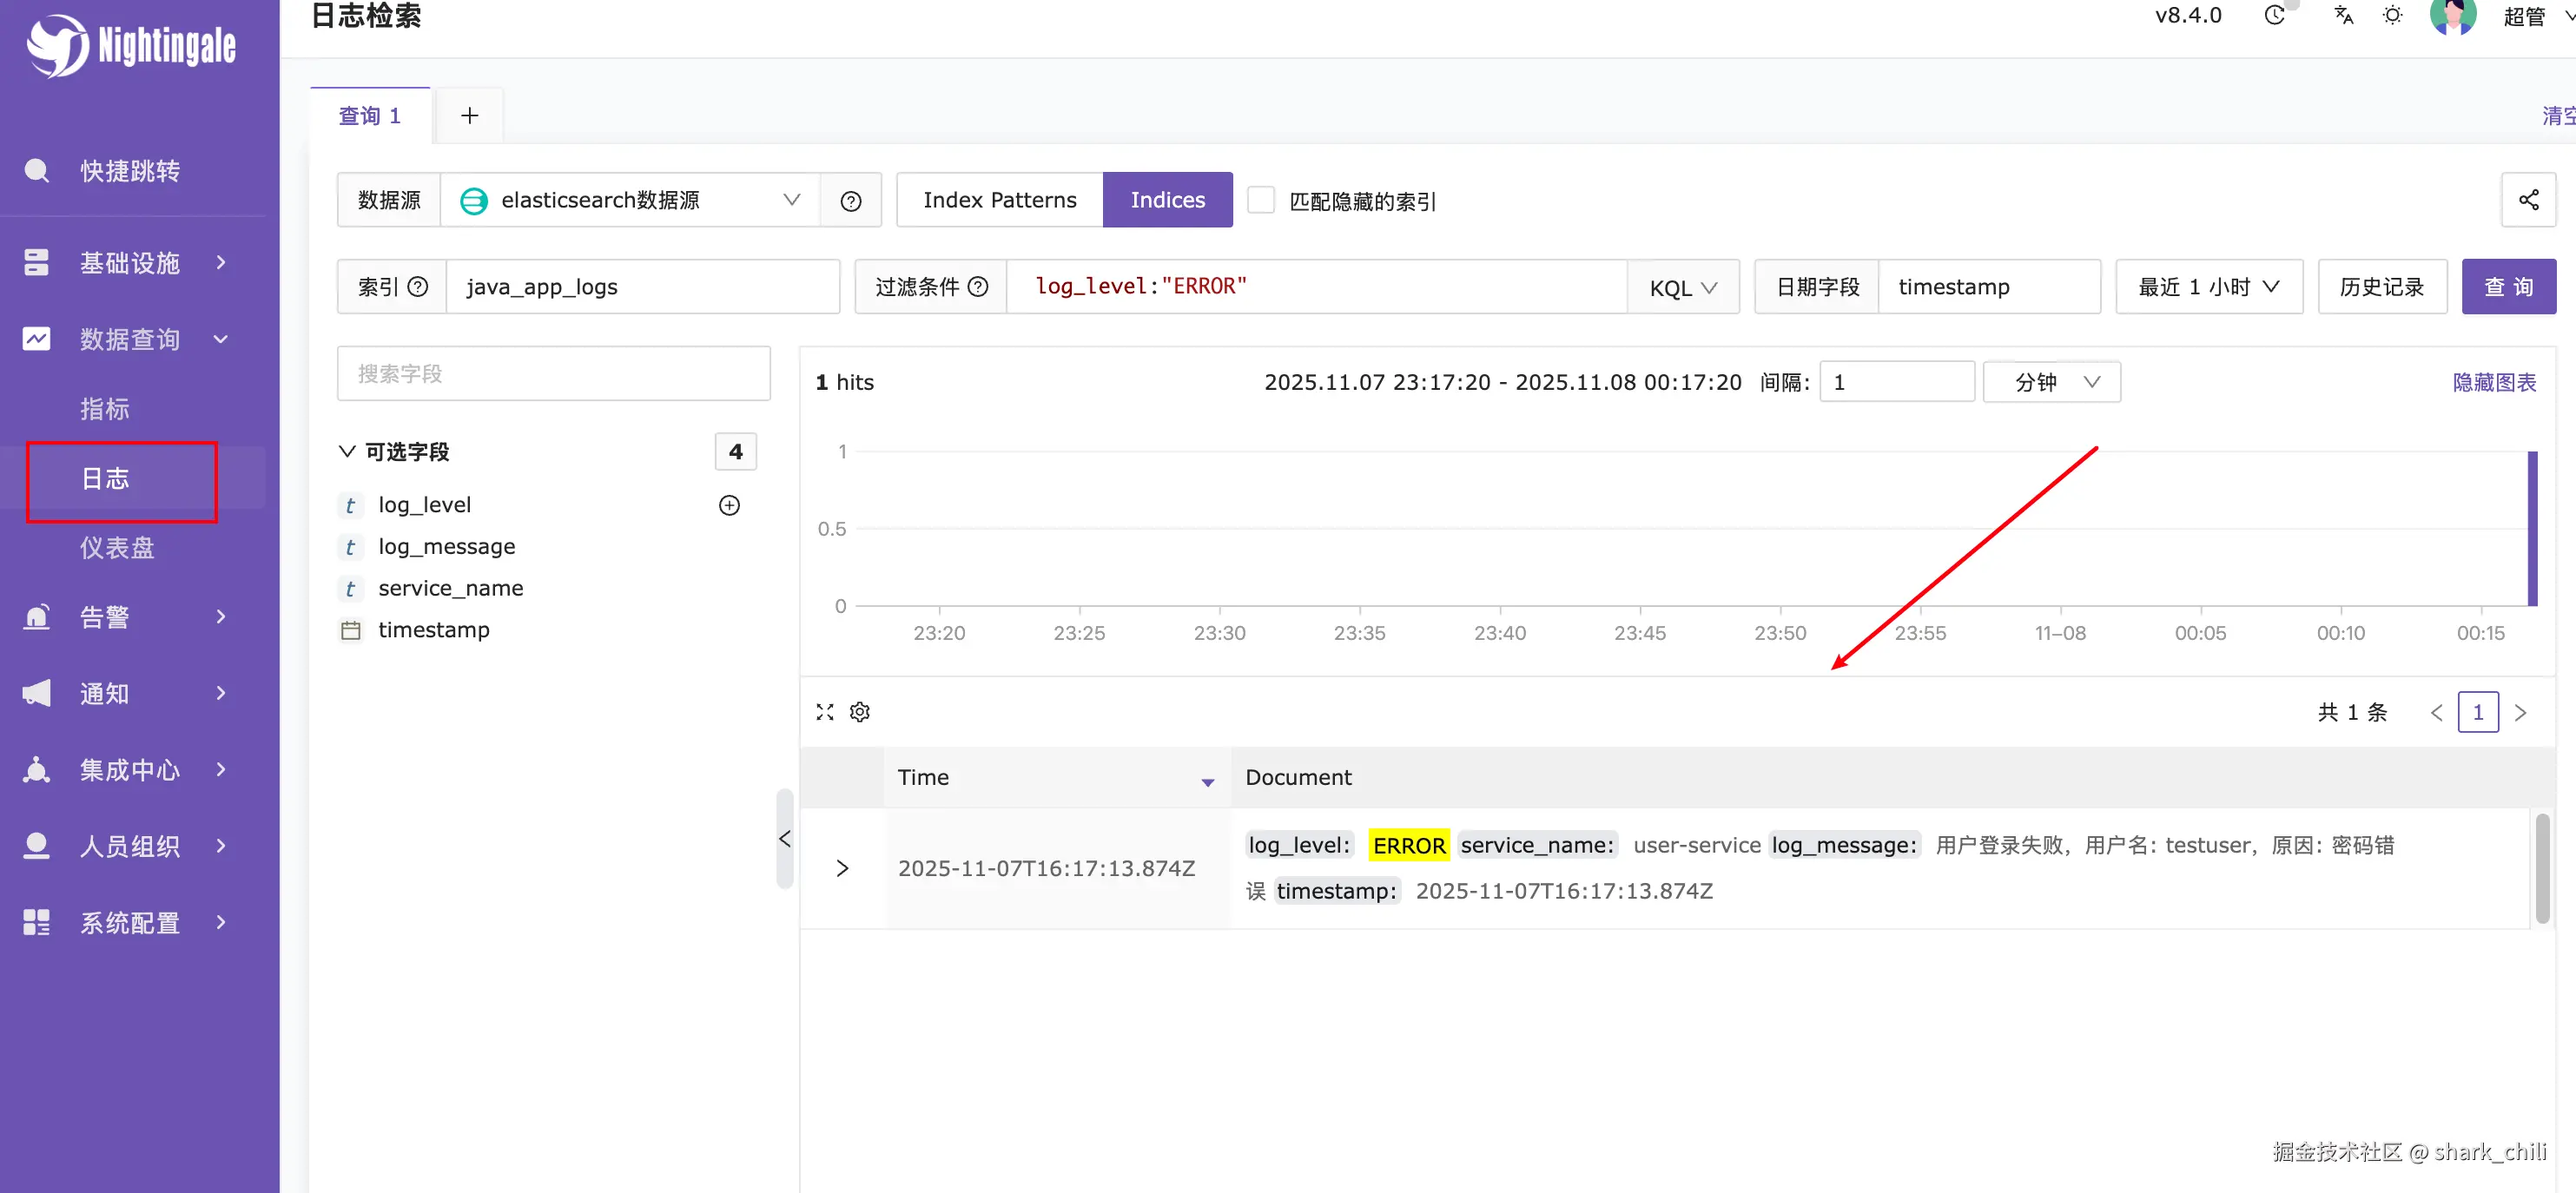The image size is (2576, 1193).
Task: Open the 仪表盘 menu item
Action: tap(118, 548)
